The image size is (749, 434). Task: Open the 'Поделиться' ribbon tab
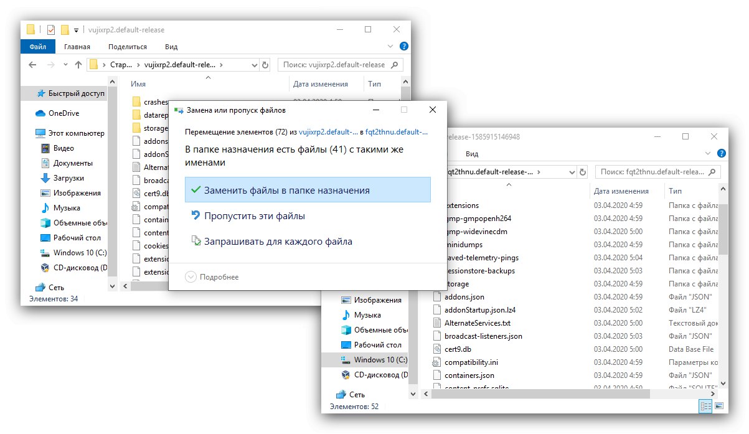click(128, 47)
